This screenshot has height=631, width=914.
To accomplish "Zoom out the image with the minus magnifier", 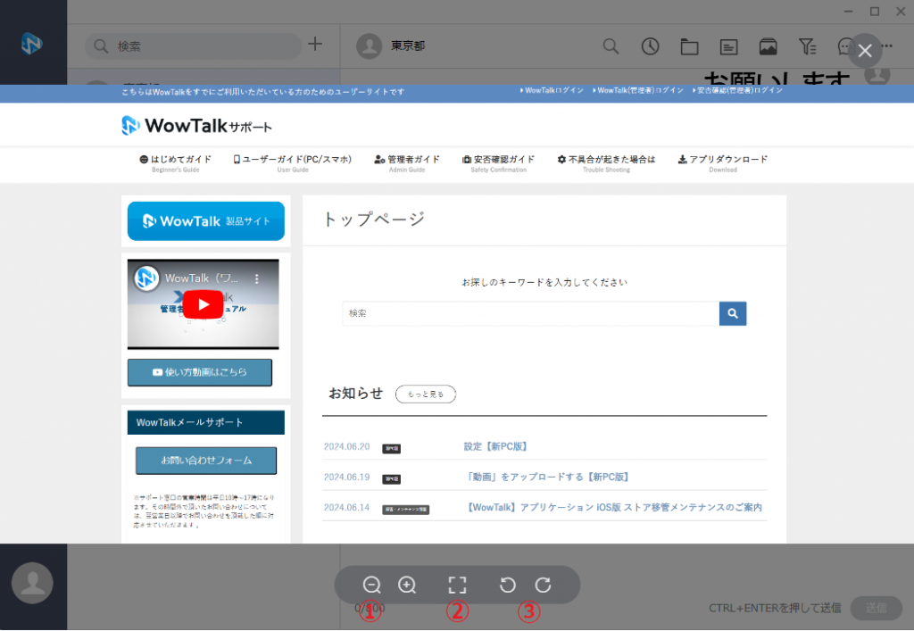I will point(372,585).
